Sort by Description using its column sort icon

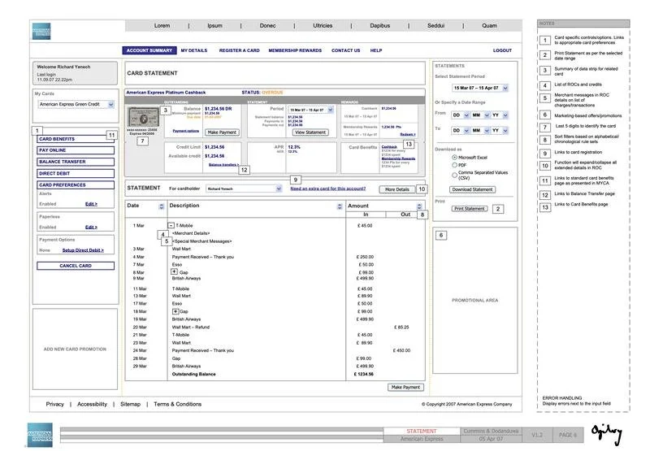[x=340, y=206]
